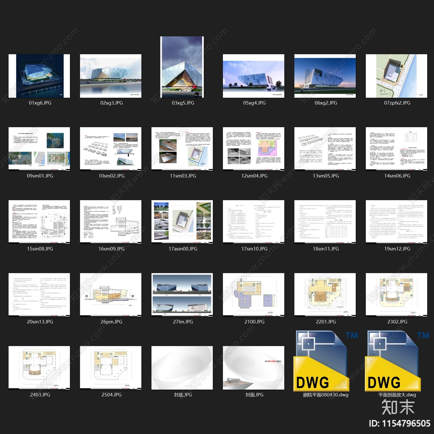Click the 2403.JPG file name

(x=40, y=395)
